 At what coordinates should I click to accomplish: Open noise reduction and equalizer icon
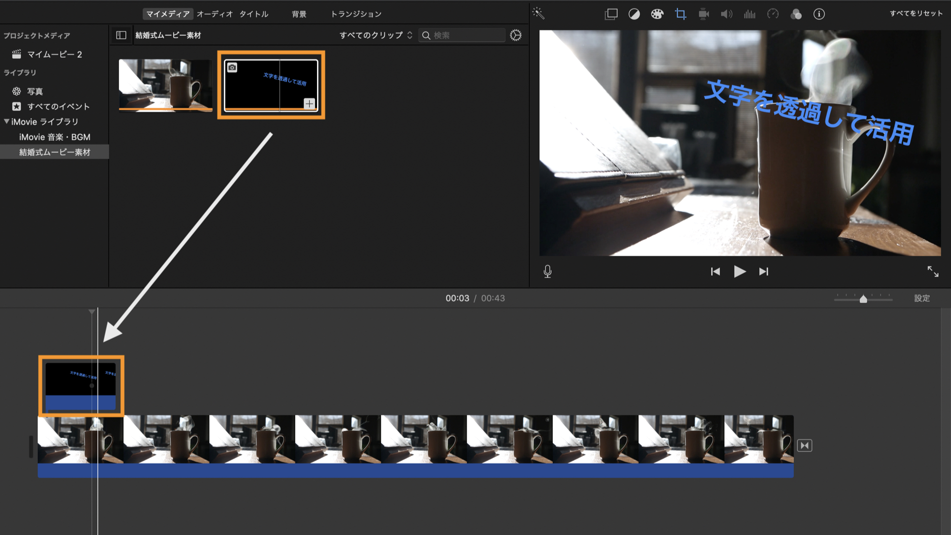pyautogui.click(x=749, y=14)
